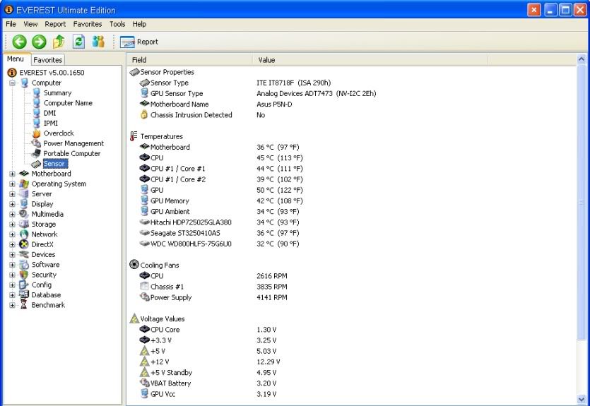Open the Help menu
This screenshot has height=406, width=590.
pyautogui.click(x=139, y=24)
